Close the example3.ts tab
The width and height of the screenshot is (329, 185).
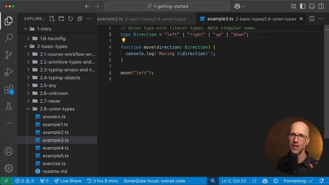[301, 18]
